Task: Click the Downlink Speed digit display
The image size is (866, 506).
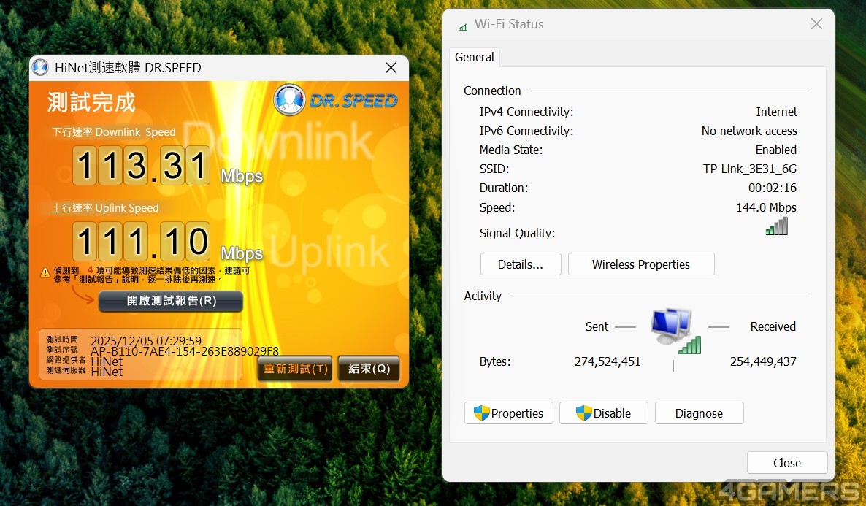Action: 141,166
